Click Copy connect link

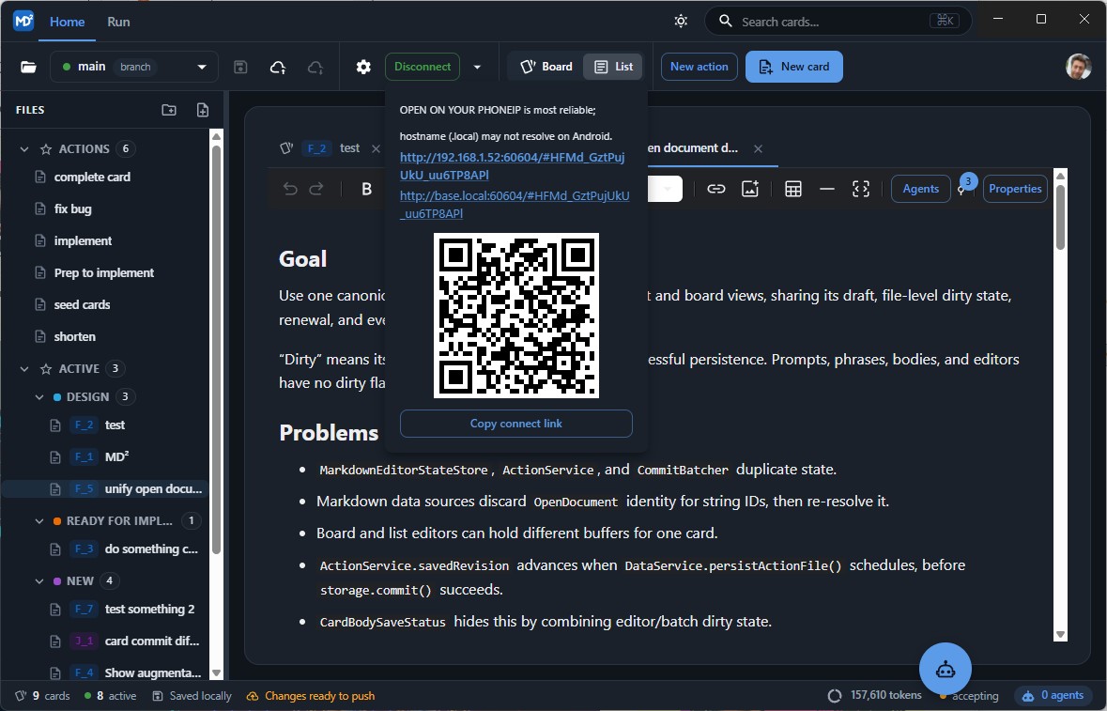coord(516,424)
